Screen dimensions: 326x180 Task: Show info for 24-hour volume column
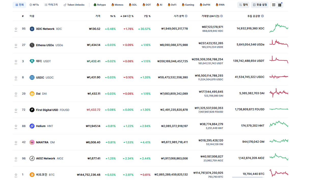point(222,16)
